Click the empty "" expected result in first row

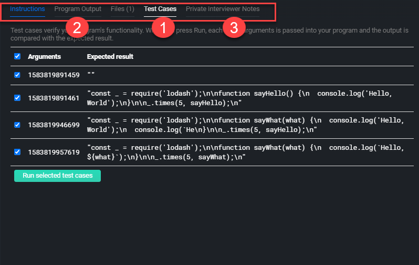point(91,75)
